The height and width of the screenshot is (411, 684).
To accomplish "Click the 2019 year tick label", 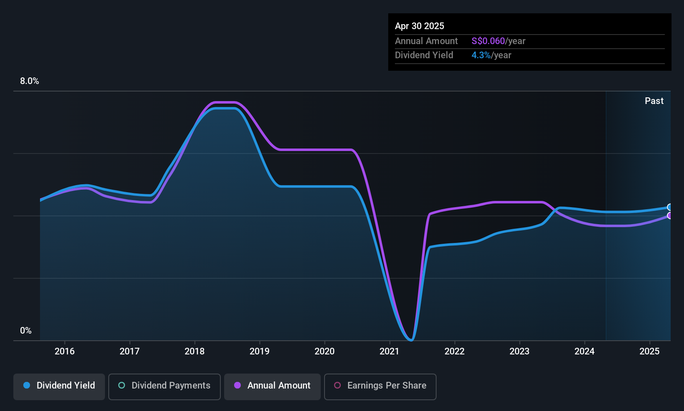I will (x=260, y=352).
